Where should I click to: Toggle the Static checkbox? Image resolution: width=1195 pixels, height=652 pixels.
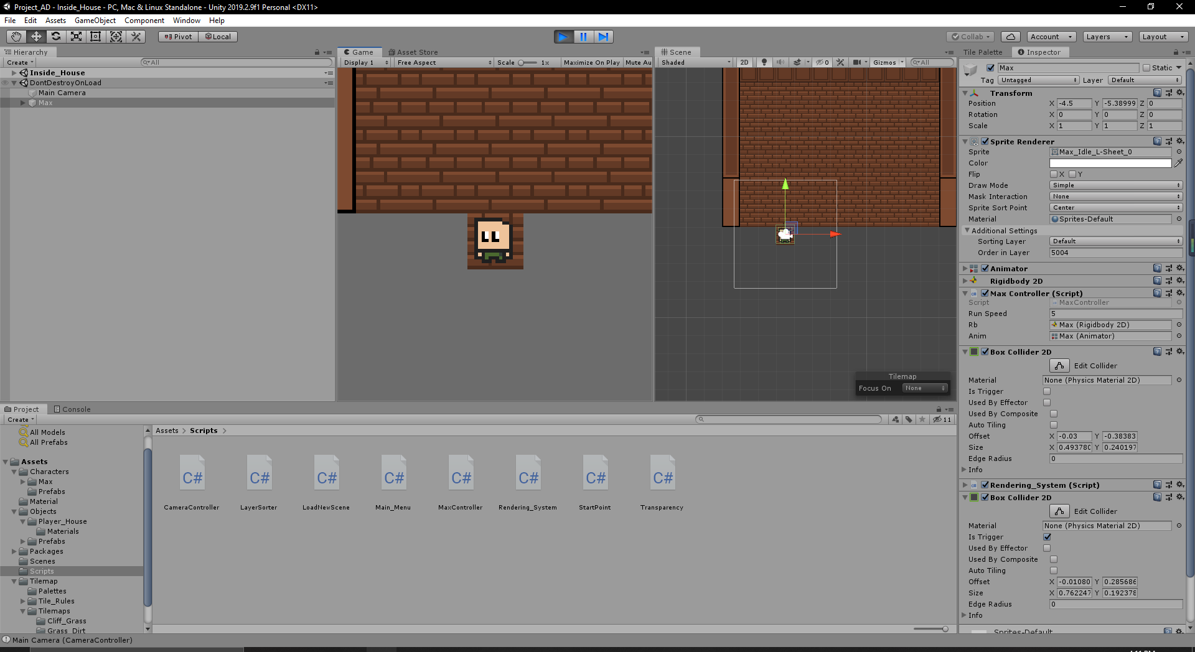tap(1146, 68)
